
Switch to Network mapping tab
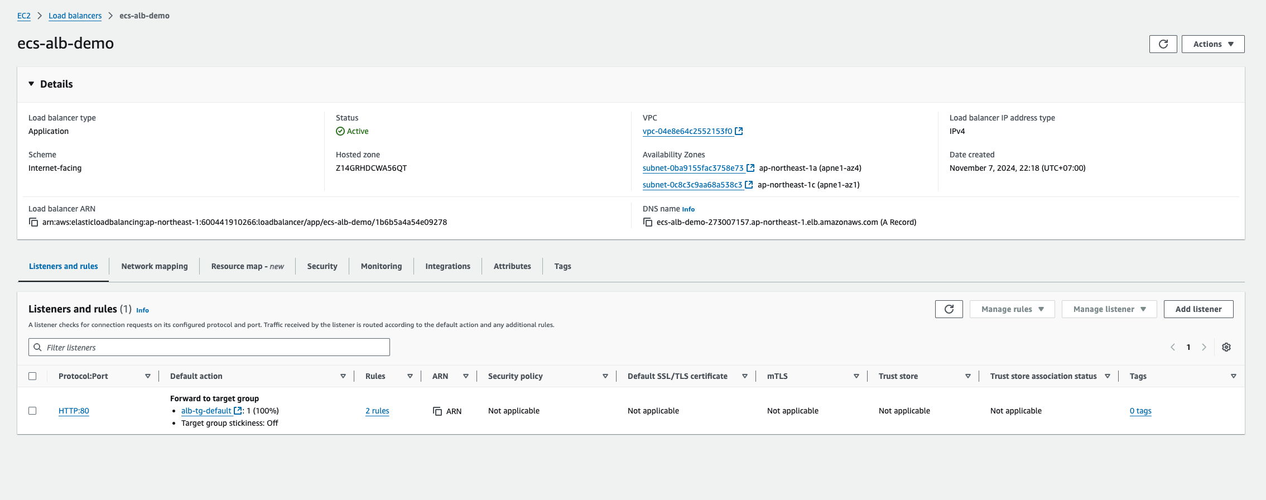[155, 266]
